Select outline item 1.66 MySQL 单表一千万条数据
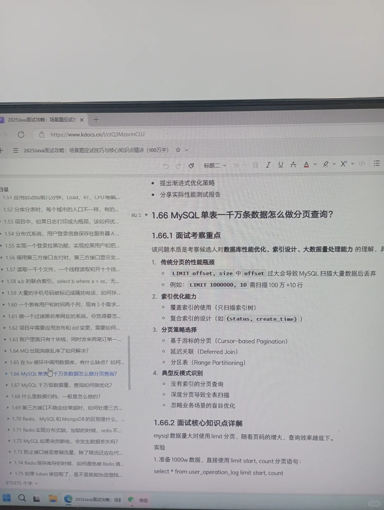 click(x=64, y=374)
